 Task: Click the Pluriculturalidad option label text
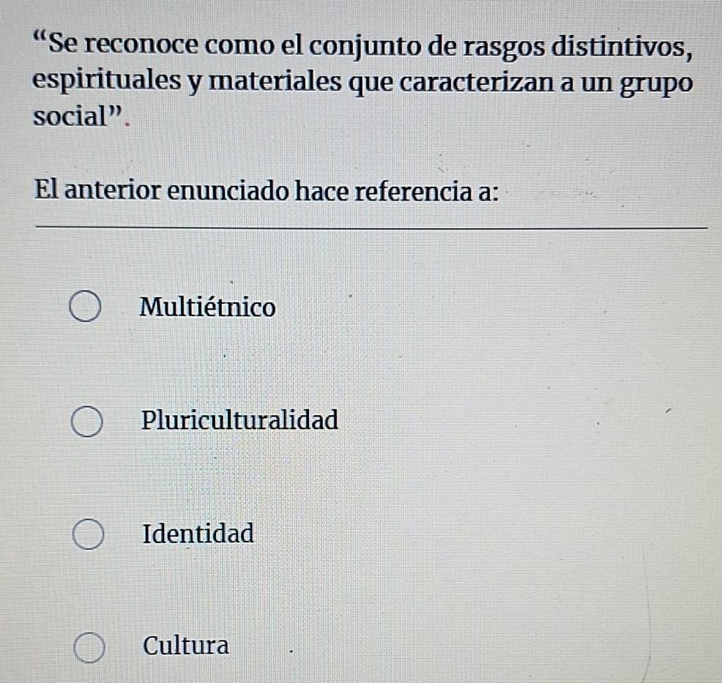(x=240, y=421)
